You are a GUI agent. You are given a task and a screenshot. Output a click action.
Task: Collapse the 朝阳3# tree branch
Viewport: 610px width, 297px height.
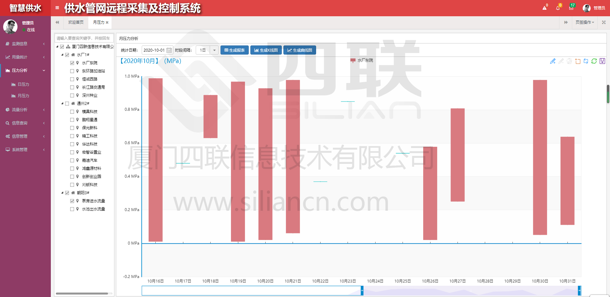pos(62,193)
